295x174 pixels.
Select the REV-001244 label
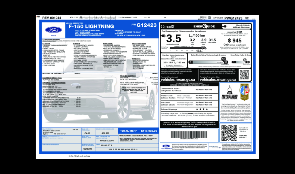pos(52,18)
